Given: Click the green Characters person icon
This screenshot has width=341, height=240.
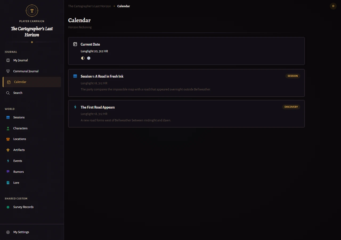Looking at the screenshot, I should [8, 128].
